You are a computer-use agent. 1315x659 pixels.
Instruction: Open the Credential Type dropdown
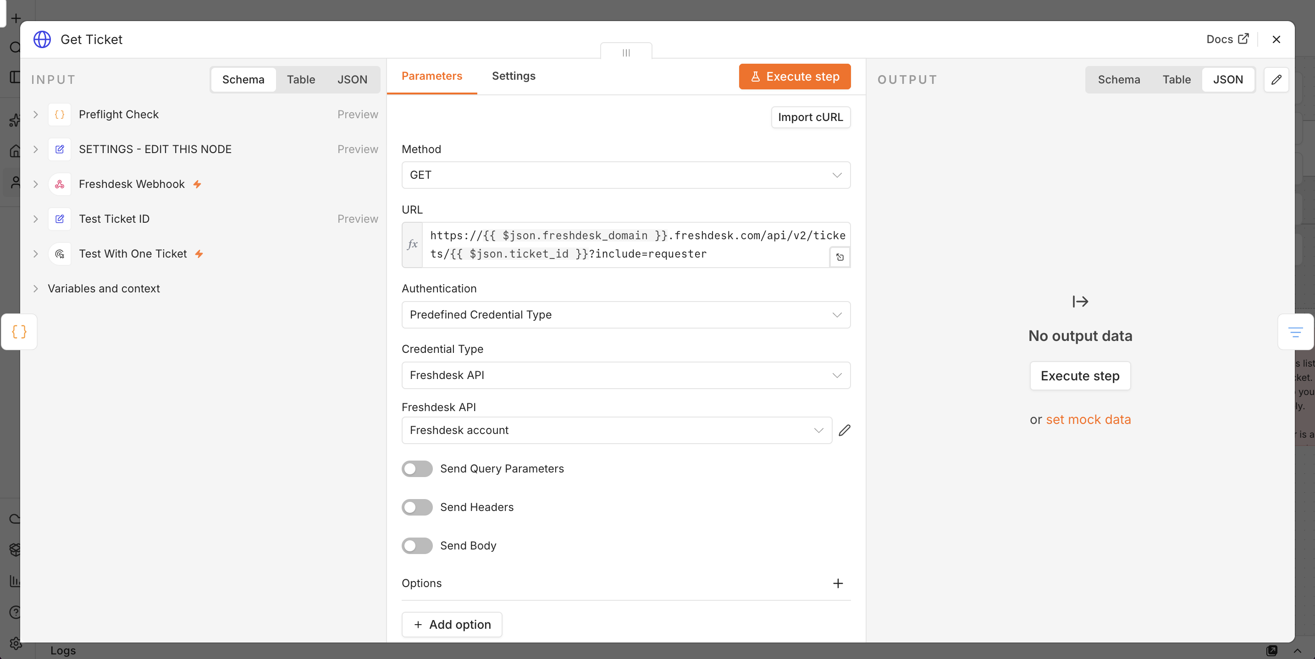pos(626,375)
